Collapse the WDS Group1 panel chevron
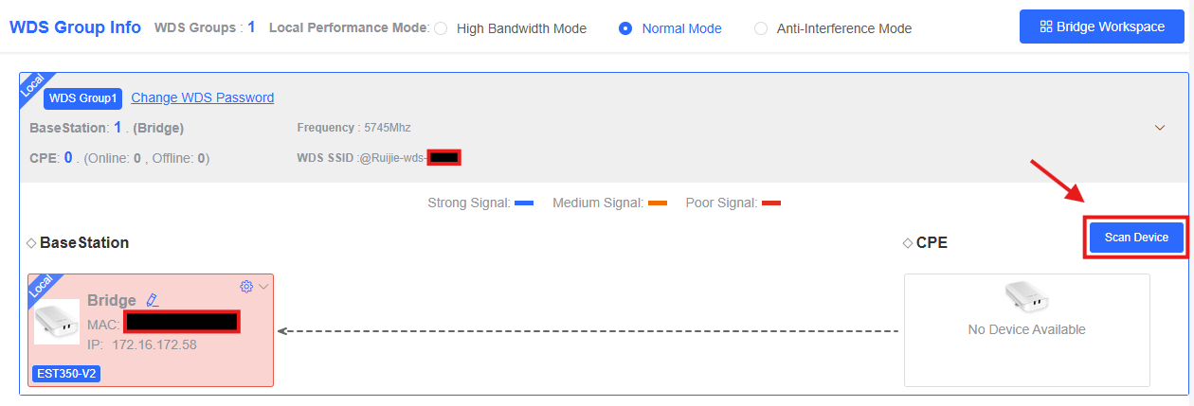The image size is (1194, 406). coord(1159,128)
